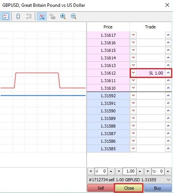The image size is (173, 193).
Task: Click red down chevron at price 1.31589
Action: (133, 118)
